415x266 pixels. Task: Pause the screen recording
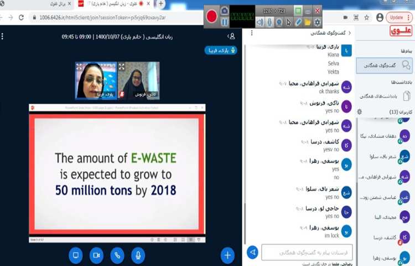[x=225, y=22]
